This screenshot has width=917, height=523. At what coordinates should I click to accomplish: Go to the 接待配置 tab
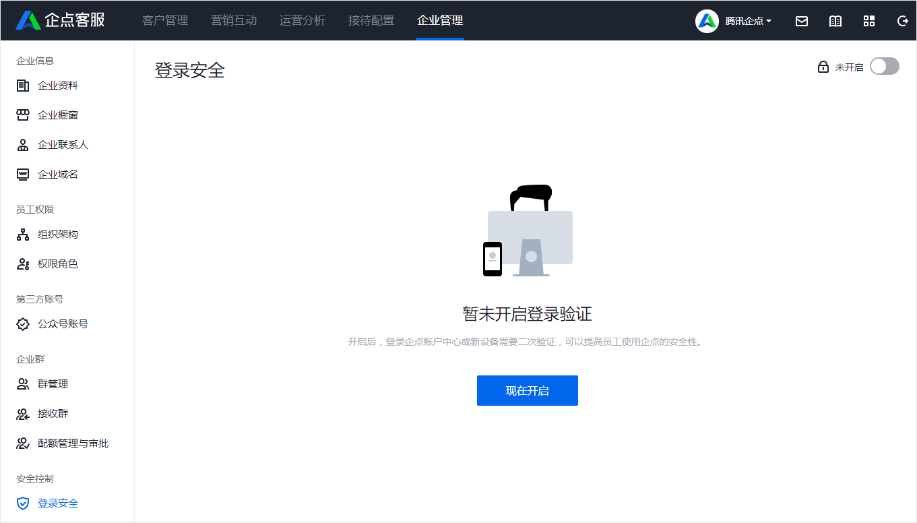click(x=371, y=20)
